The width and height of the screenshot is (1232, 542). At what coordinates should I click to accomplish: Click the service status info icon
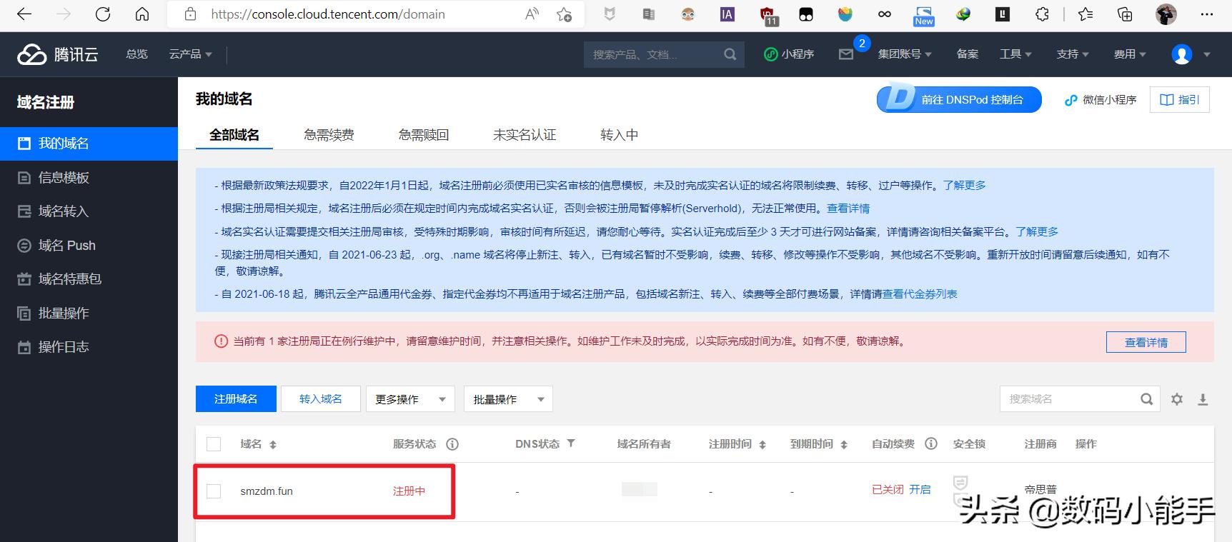(452, 444)
